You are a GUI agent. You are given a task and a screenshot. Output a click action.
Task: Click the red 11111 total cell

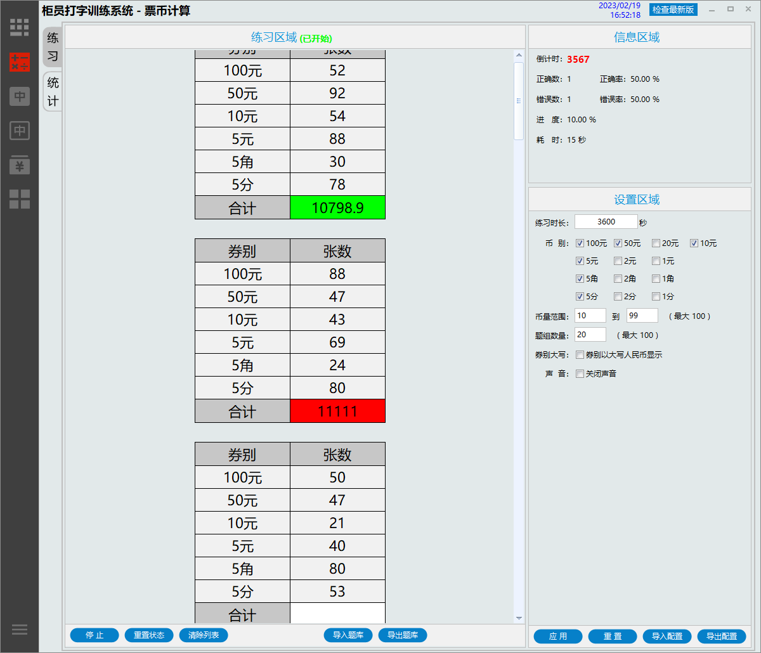pyautogui.click(x=337, y=411)
